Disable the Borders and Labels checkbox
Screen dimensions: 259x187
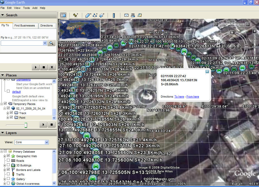click(8, 169)
